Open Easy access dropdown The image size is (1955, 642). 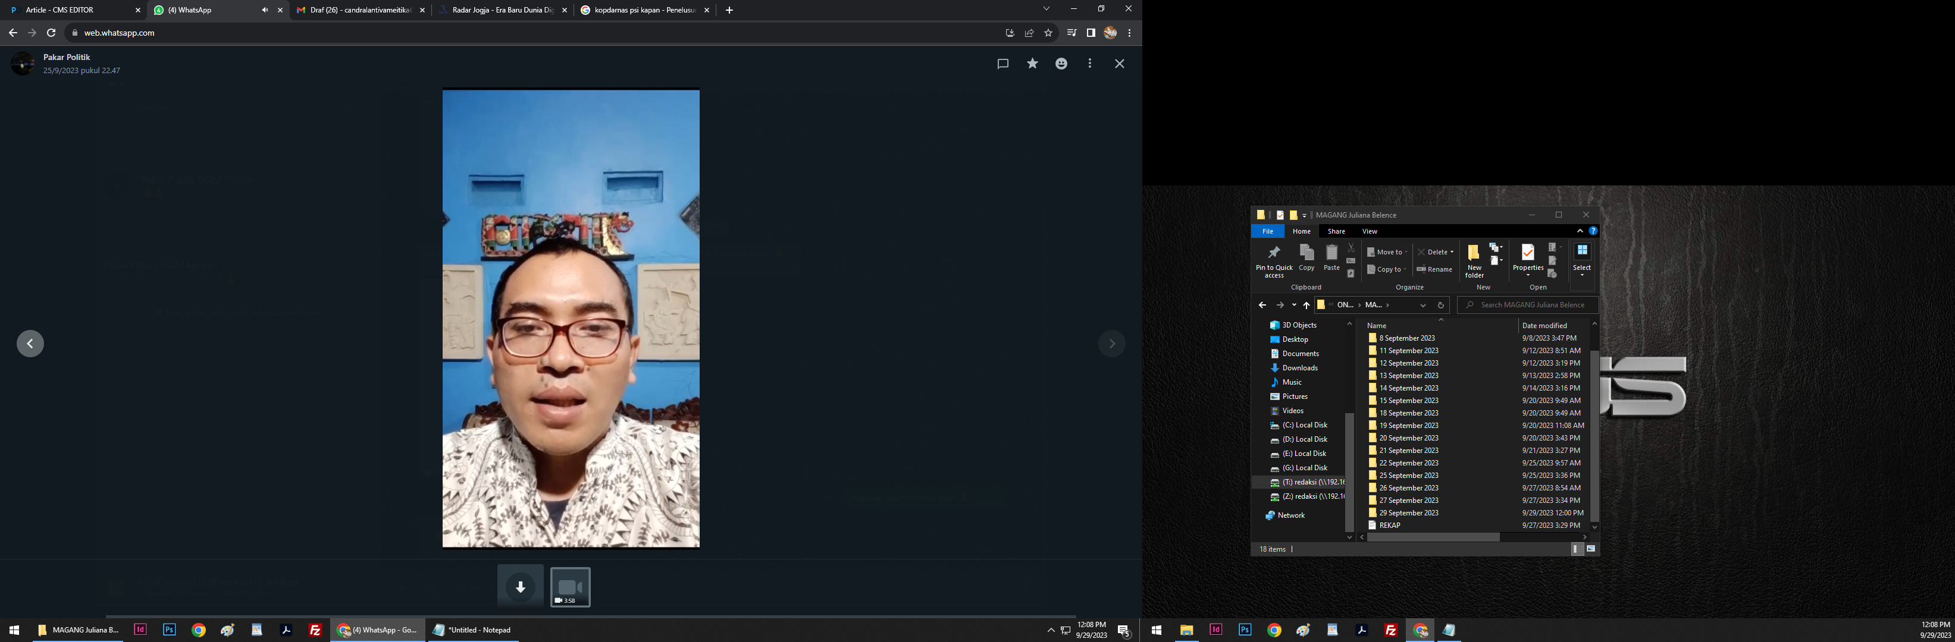[x=1496, y=261]
